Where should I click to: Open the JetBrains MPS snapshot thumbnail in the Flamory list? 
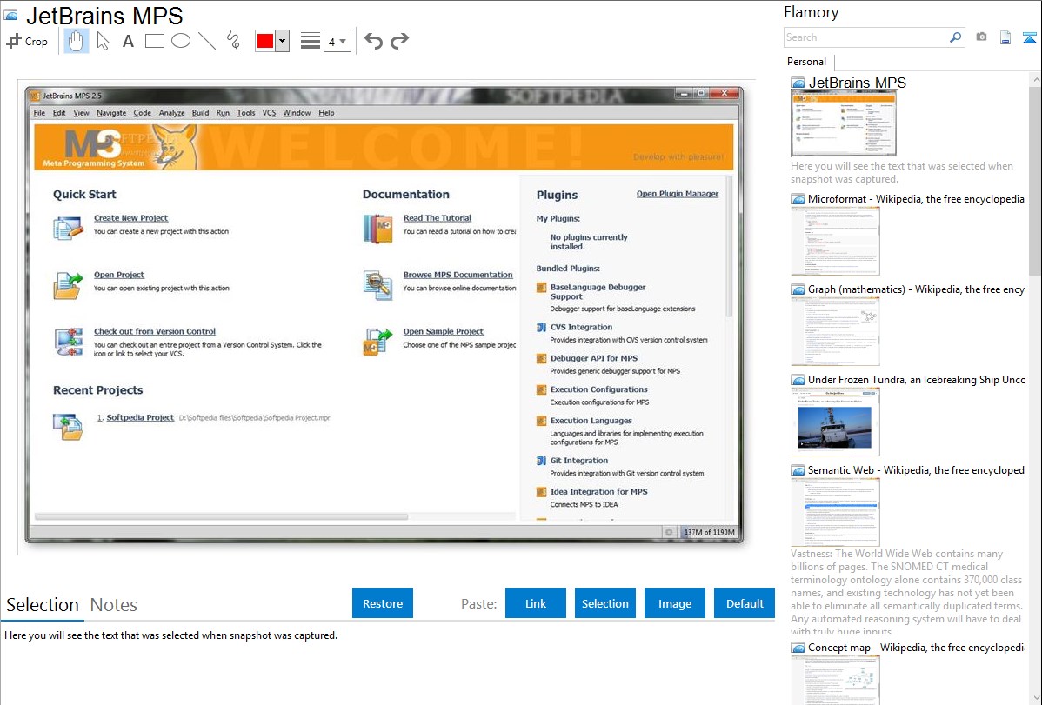[x=844, y=123]
